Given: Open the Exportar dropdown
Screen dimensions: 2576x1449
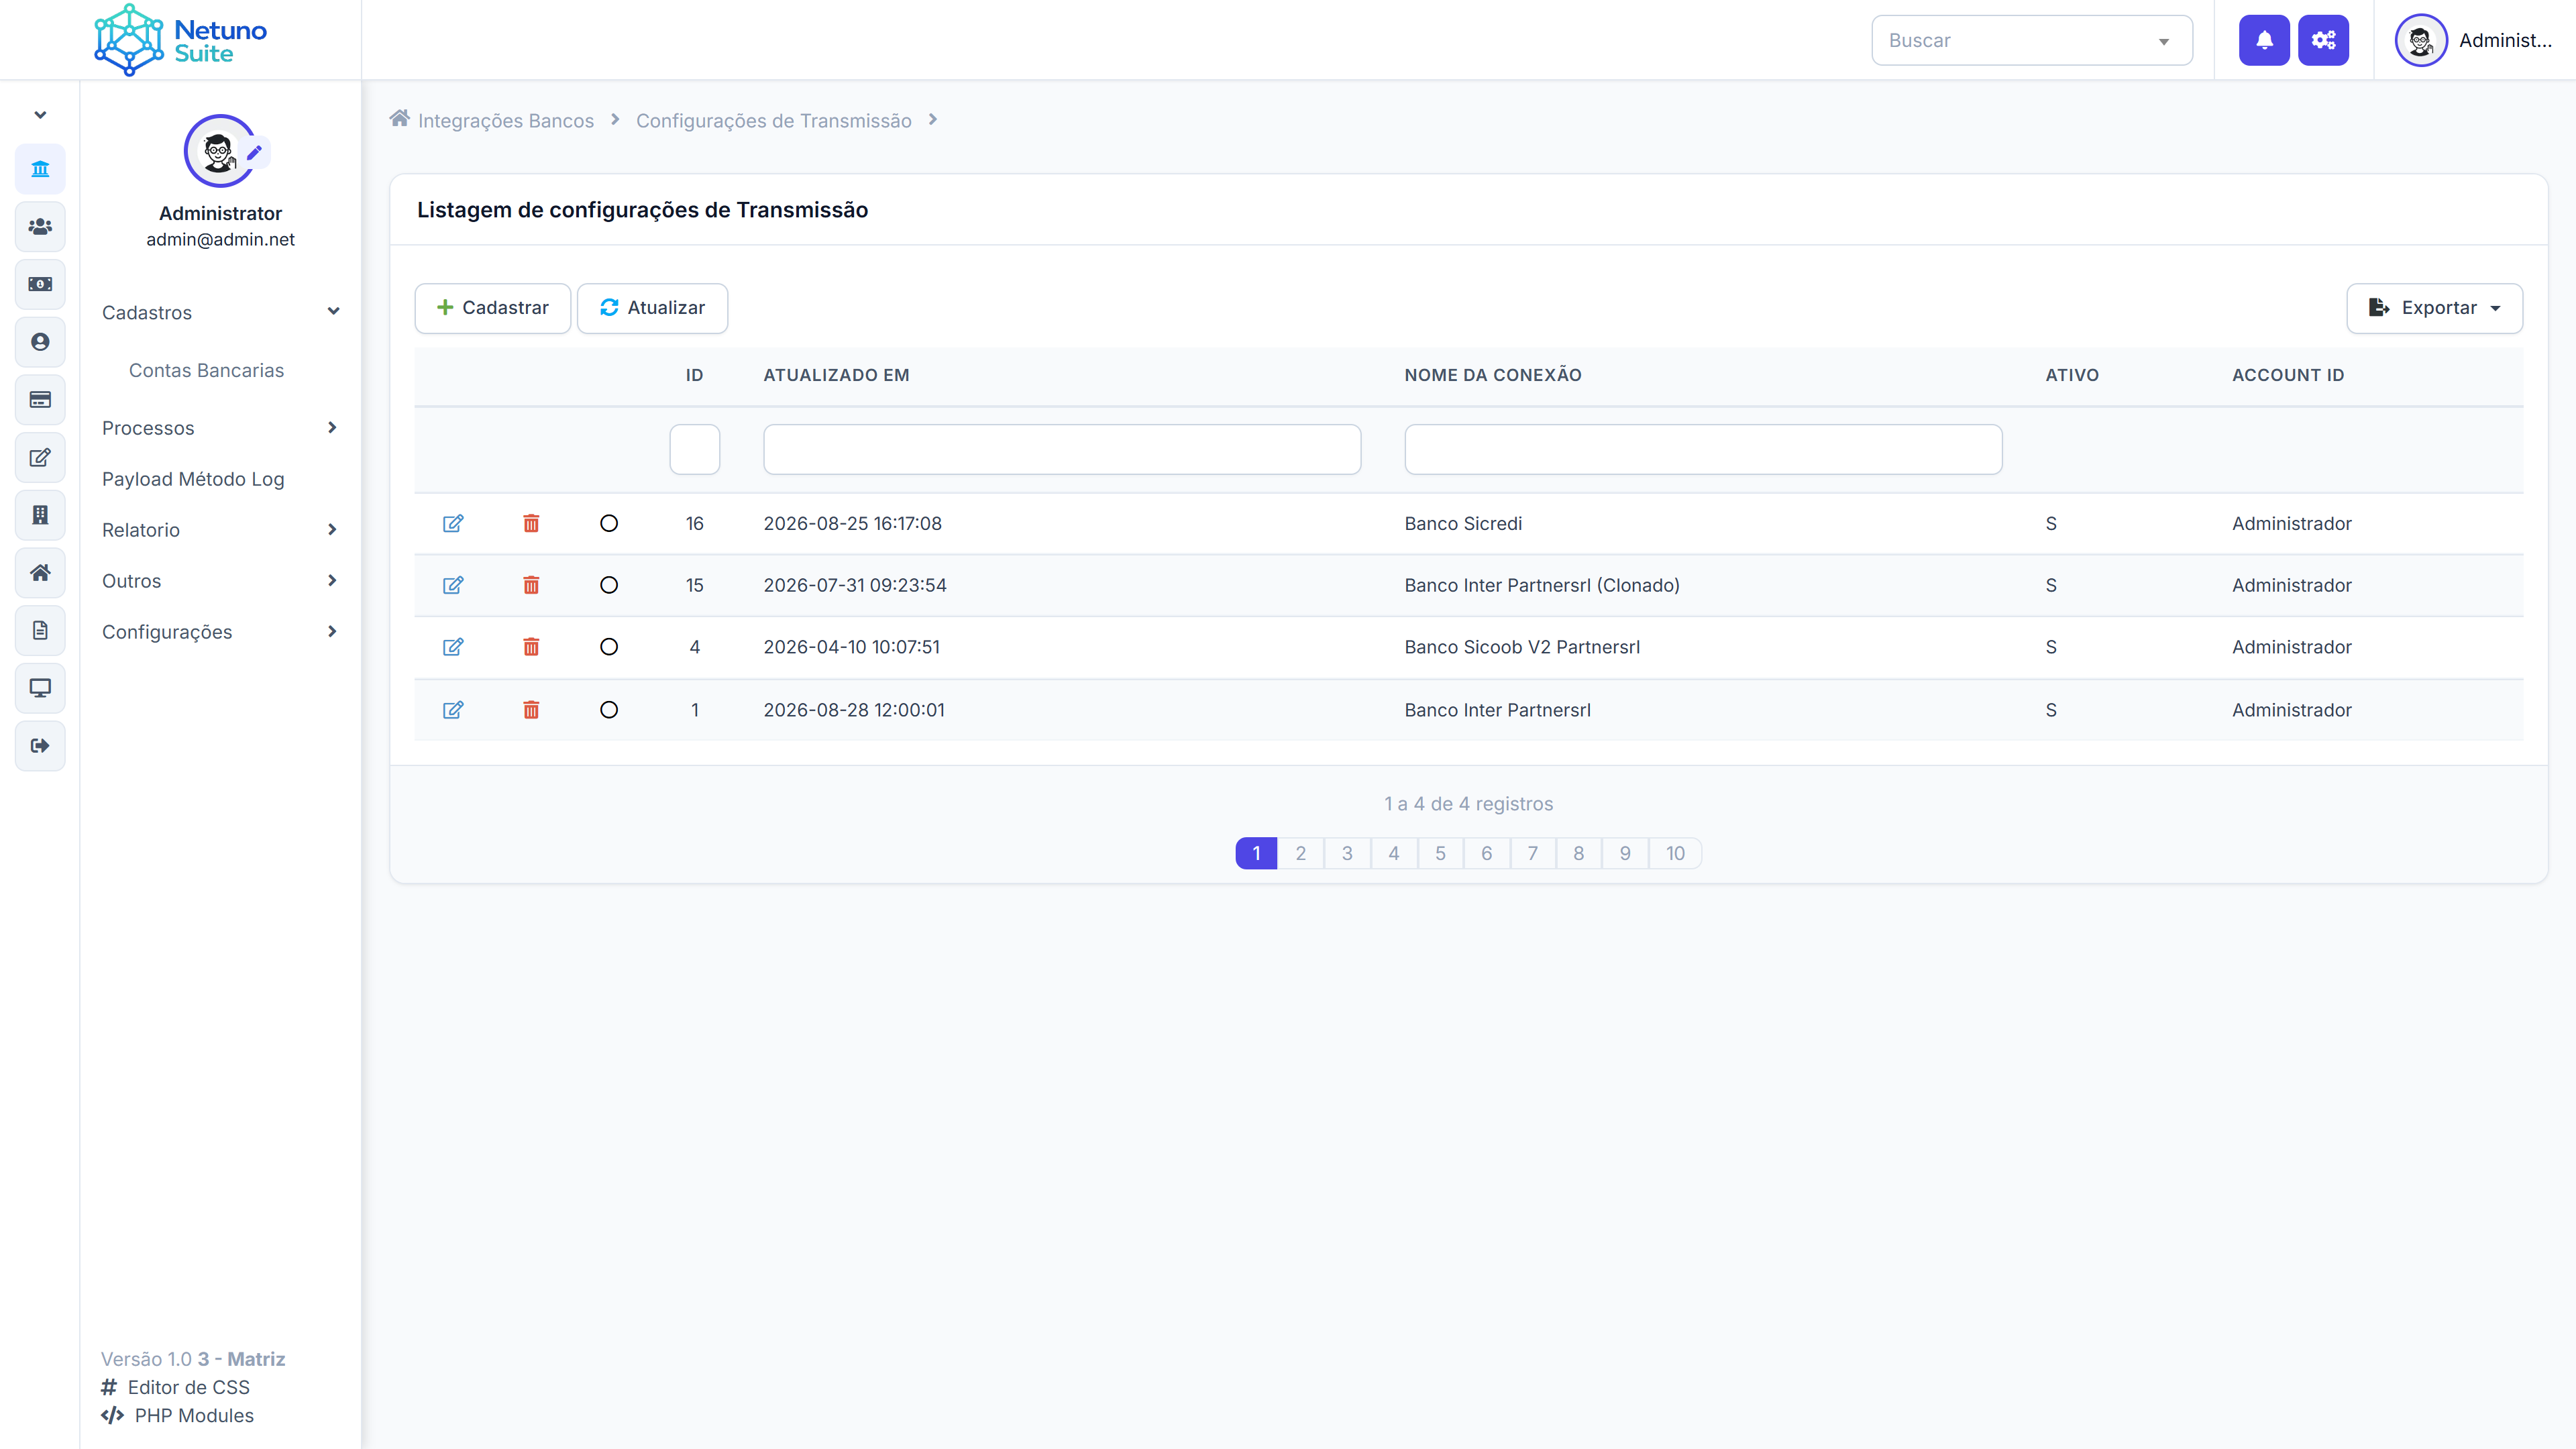Looking at the screenshot, I should (2434, 308).
